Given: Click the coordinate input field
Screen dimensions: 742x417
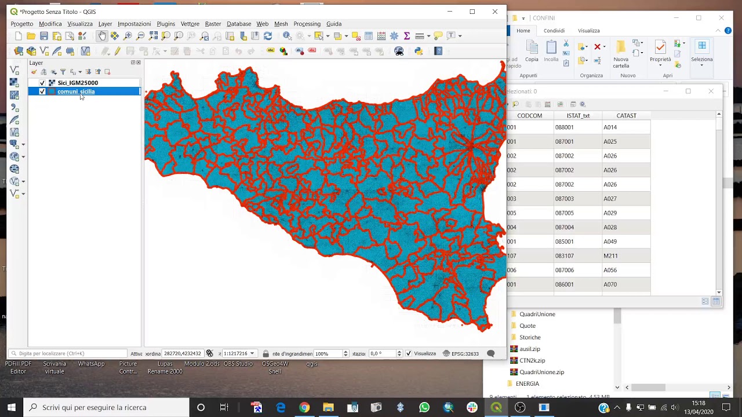Looking at the screenshot, I should [x=182, y=353].
